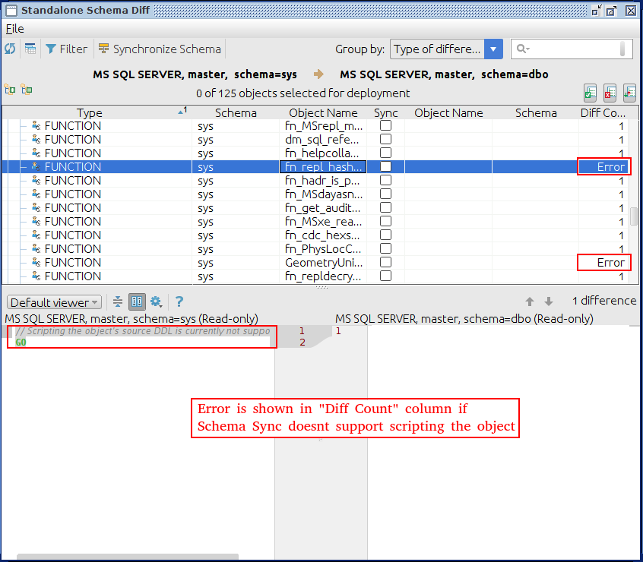Check Sync box for fn_get_audit... row

point(385,207)
